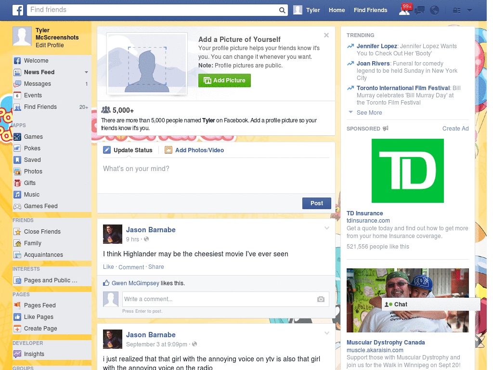Click the muscle.akaraisin.com link
493x370 pixels.
point(375,350)
